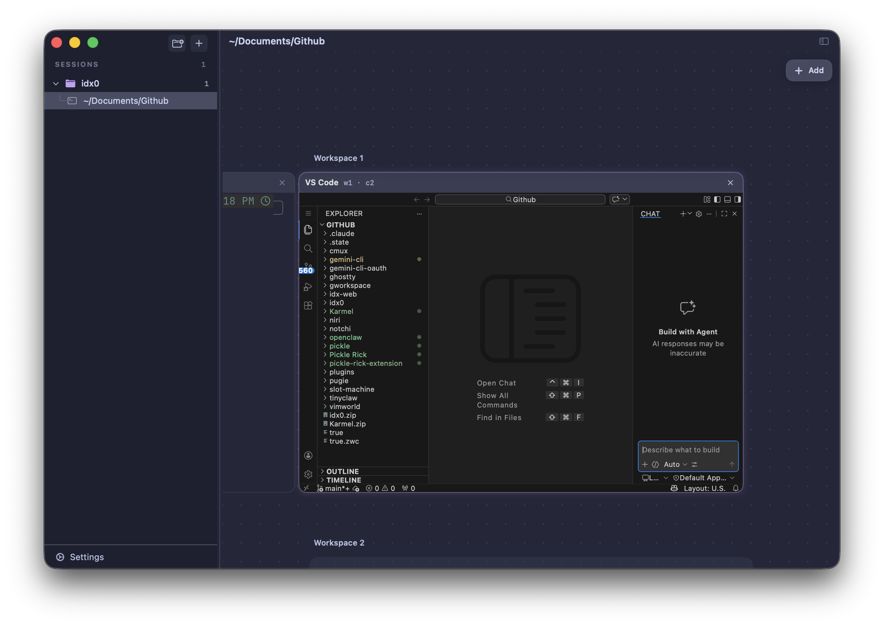
Task: Click the Add button
Action: coord(809,70)
